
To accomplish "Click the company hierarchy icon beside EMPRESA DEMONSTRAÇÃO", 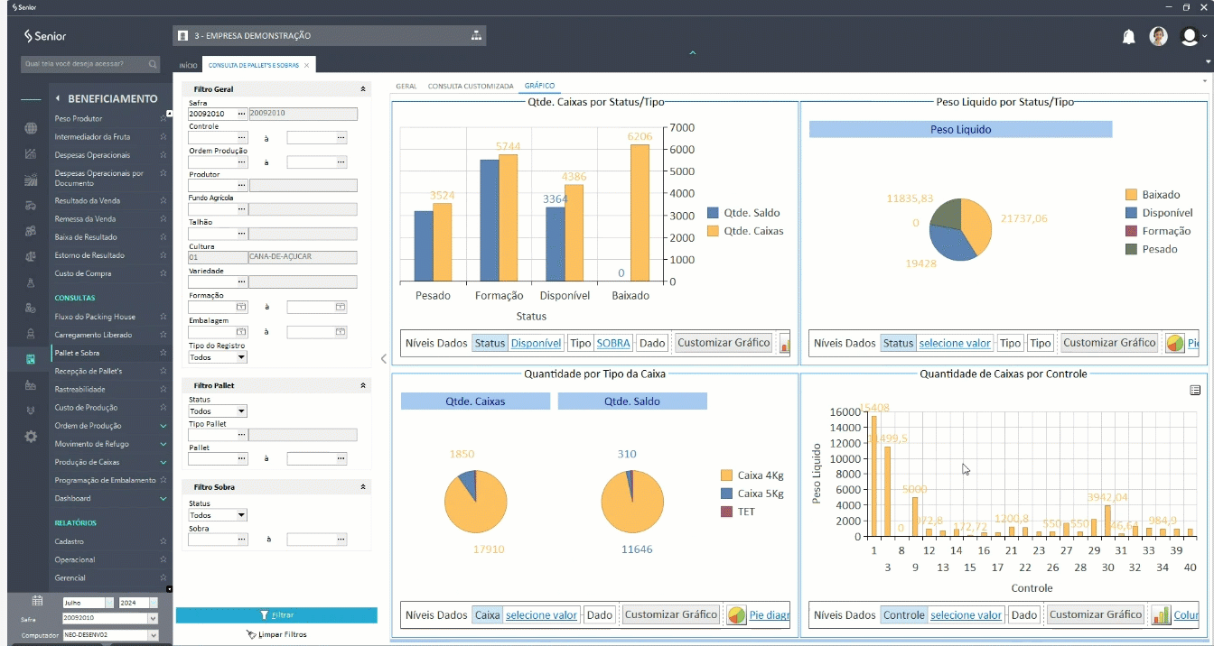I will [x=476, y=36].
